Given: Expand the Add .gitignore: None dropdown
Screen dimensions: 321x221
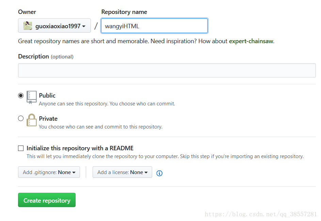Looking at the screenshot, I should (49, 172).
